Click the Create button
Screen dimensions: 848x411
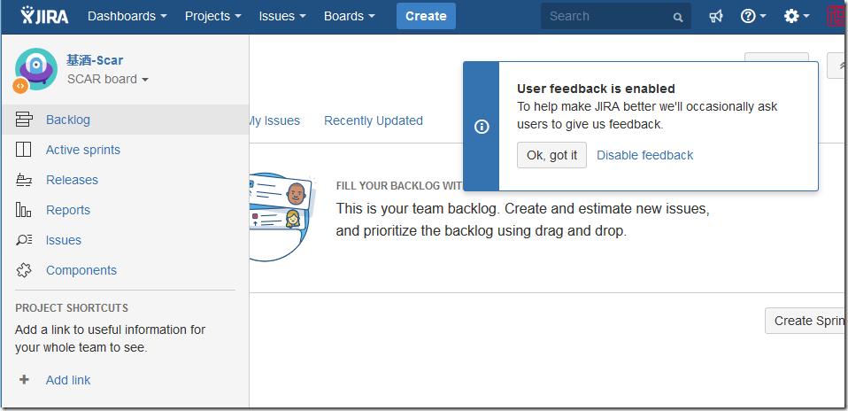coord(426,16)
